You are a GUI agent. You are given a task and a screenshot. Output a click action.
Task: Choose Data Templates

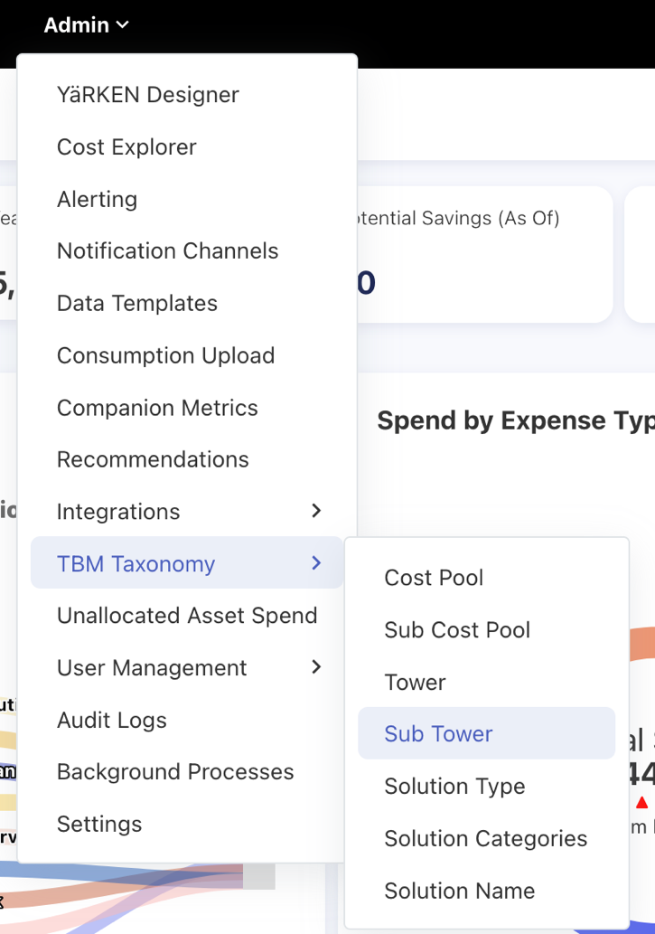[x=137, y=304]
